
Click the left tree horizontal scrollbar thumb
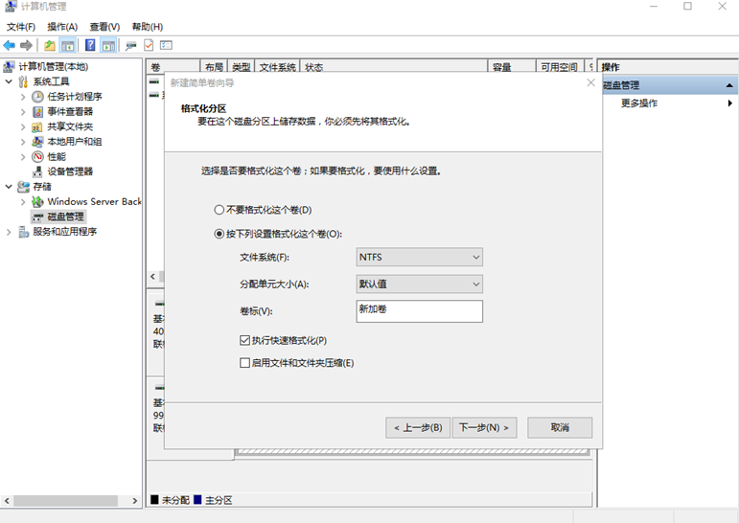coord(65,500)
